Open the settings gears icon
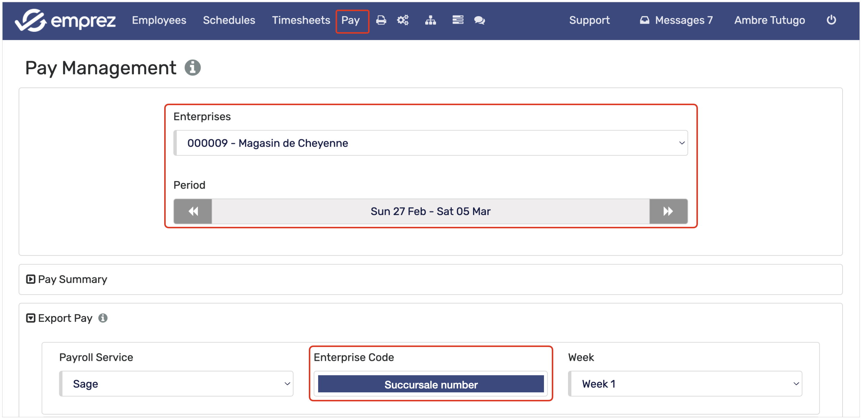 tap(403, 20)
